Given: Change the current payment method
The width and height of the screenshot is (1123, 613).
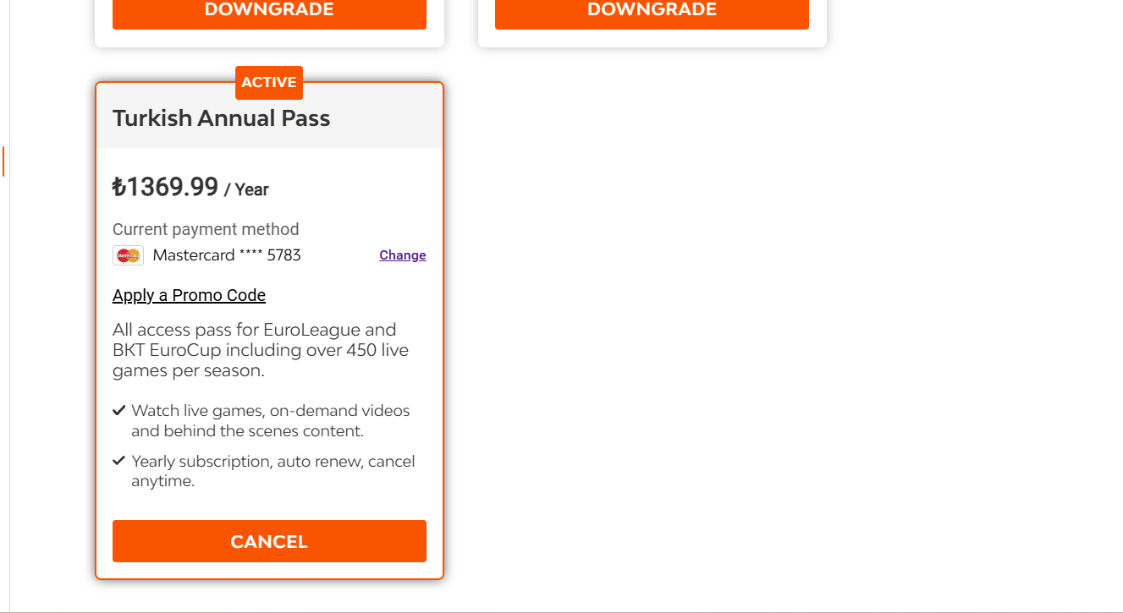Looking at the screenshot, I should click(x=403, y=255).
